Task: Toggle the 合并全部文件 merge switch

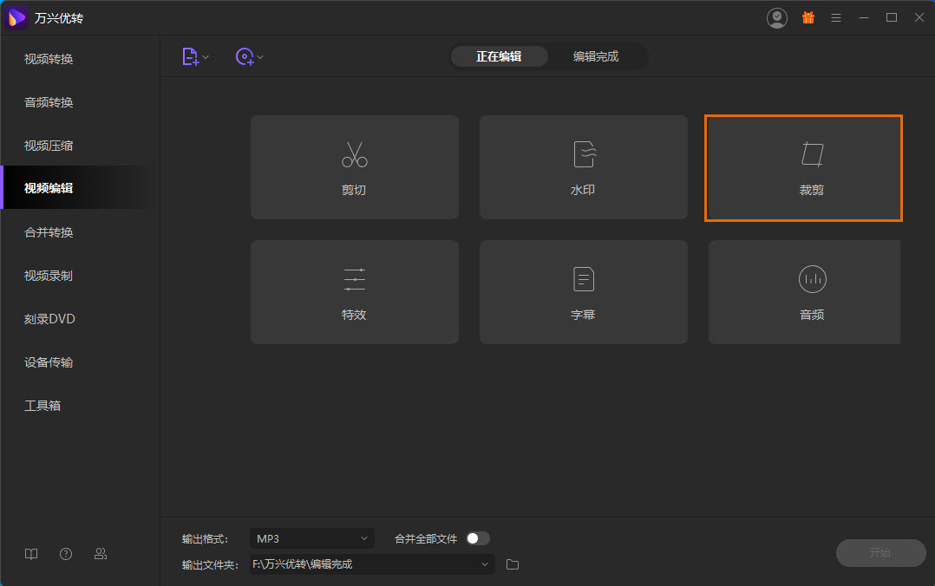Action: pos(478,538)
